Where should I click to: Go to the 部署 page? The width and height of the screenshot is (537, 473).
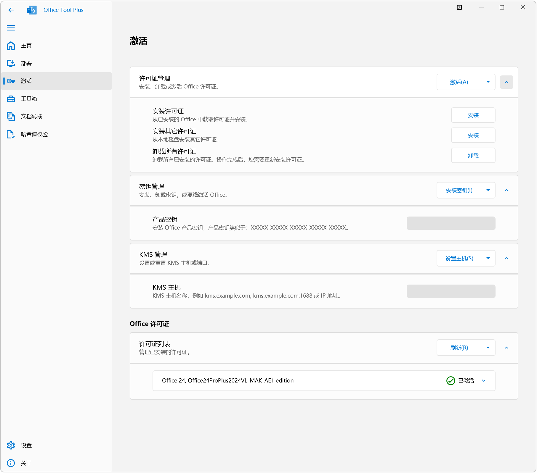pyautogui.click(x=56, y=63)
